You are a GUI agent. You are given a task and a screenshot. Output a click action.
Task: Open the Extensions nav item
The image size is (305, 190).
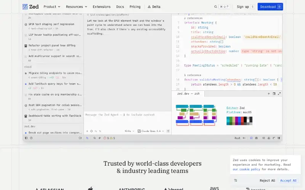point(101,7)
